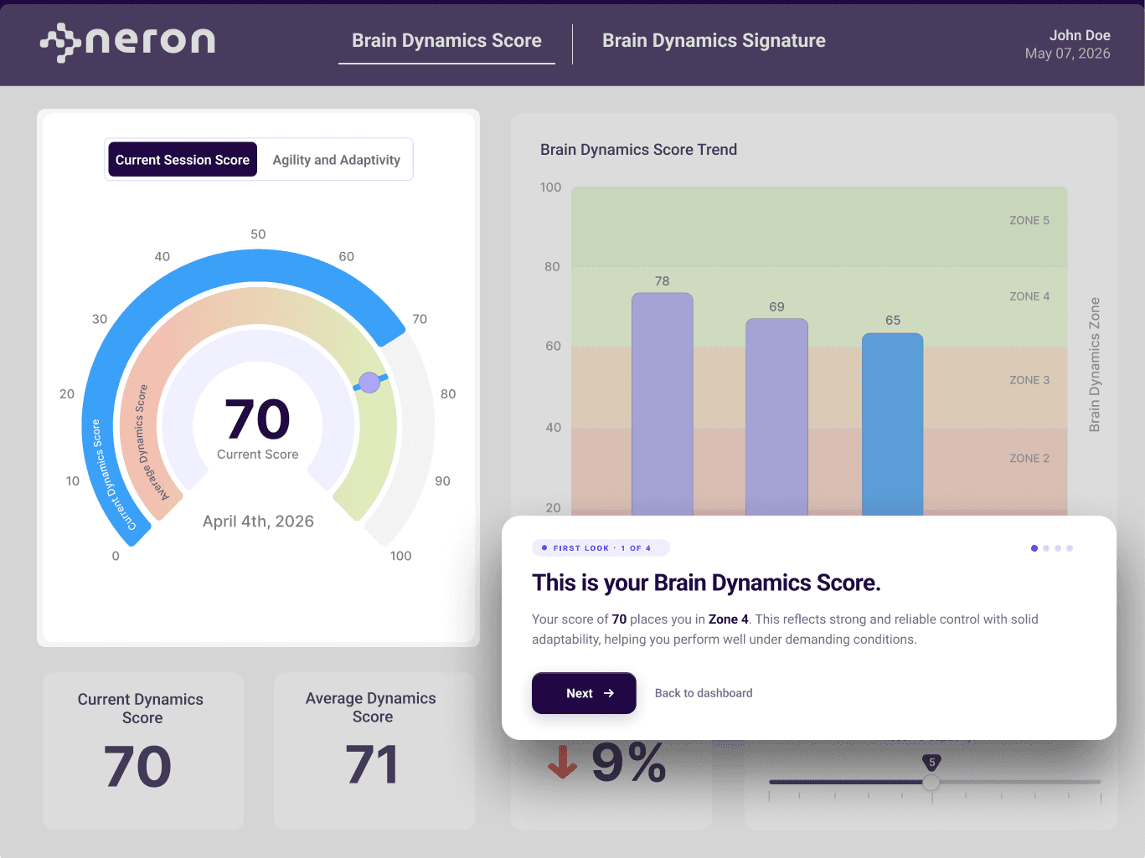Open the Brain Dynamics Score tab
The height and width of the screenshot is (858, 1145).
(x=446, y=41)
